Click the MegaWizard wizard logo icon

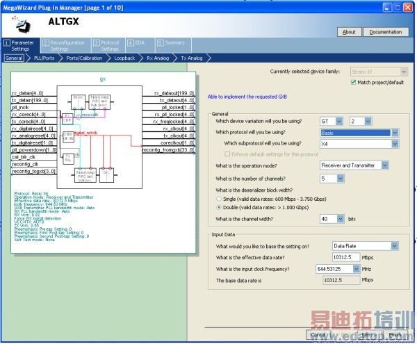(22, 24)
